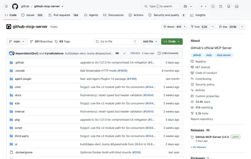Click the magnifier icon in the Go to file field
Screen dimensions: 251x159
tap(97, 41)
